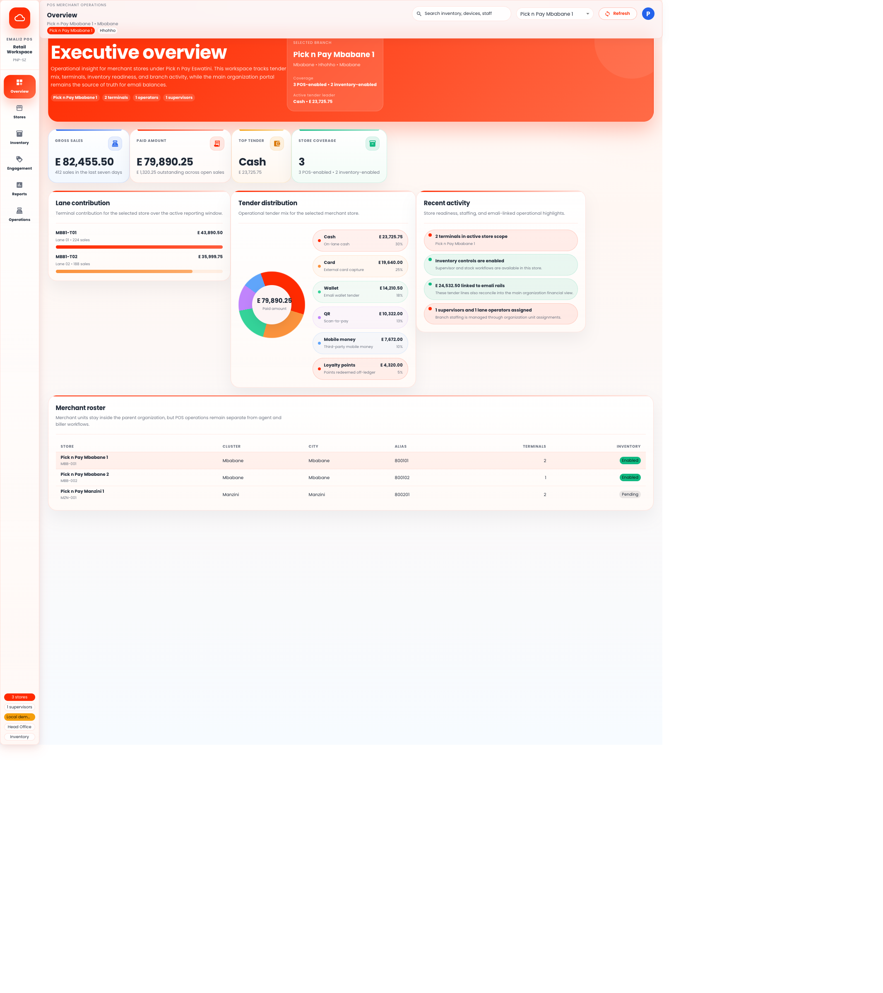883x993 pixels.
Task: Click the Store Coverage card value 3
Action: 302,162
